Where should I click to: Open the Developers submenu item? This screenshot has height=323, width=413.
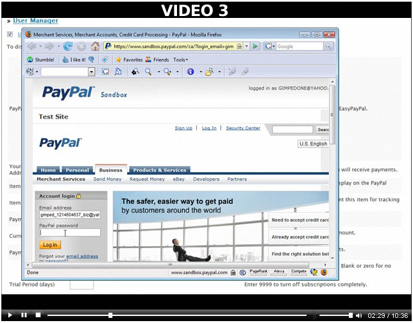coord(206,179)
